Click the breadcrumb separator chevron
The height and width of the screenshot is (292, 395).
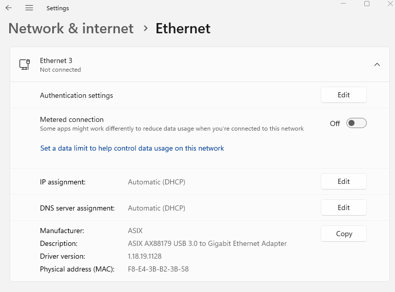coord(145,29)
